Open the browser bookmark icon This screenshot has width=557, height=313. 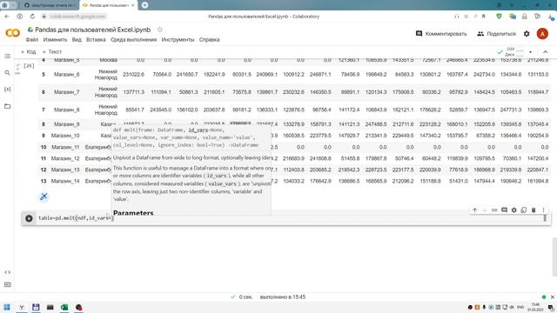point(484,17)
